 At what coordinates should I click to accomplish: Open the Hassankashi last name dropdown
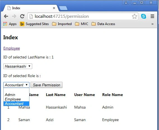click(18, 66)
